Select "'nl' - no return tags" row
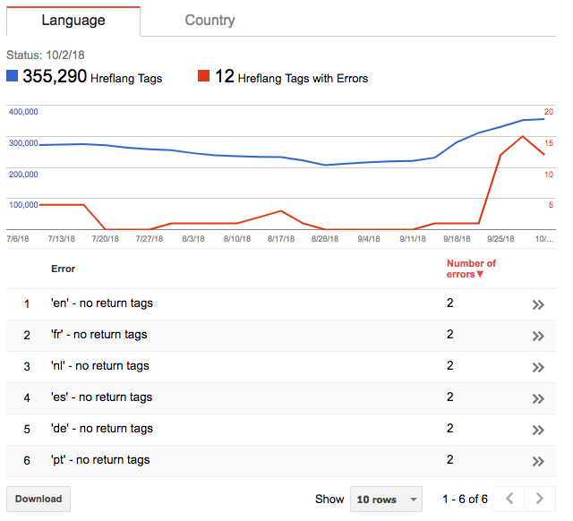This screenshot has width=573, height=521. (x=281, y=367)
